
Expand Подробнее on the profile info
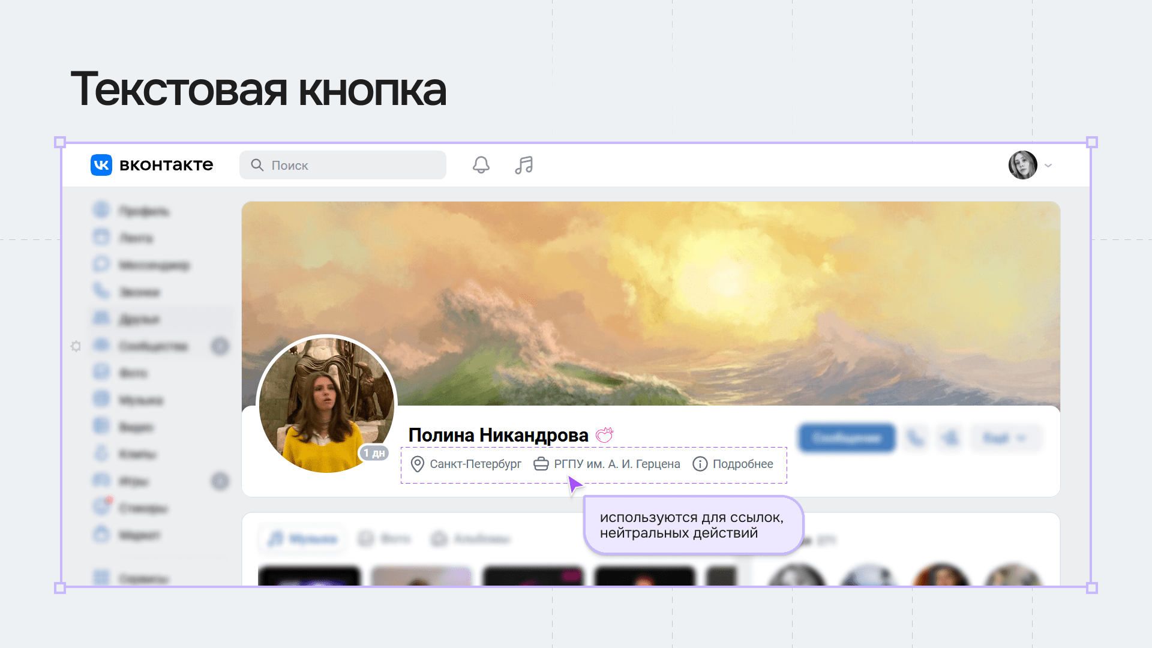pos(742,464)
